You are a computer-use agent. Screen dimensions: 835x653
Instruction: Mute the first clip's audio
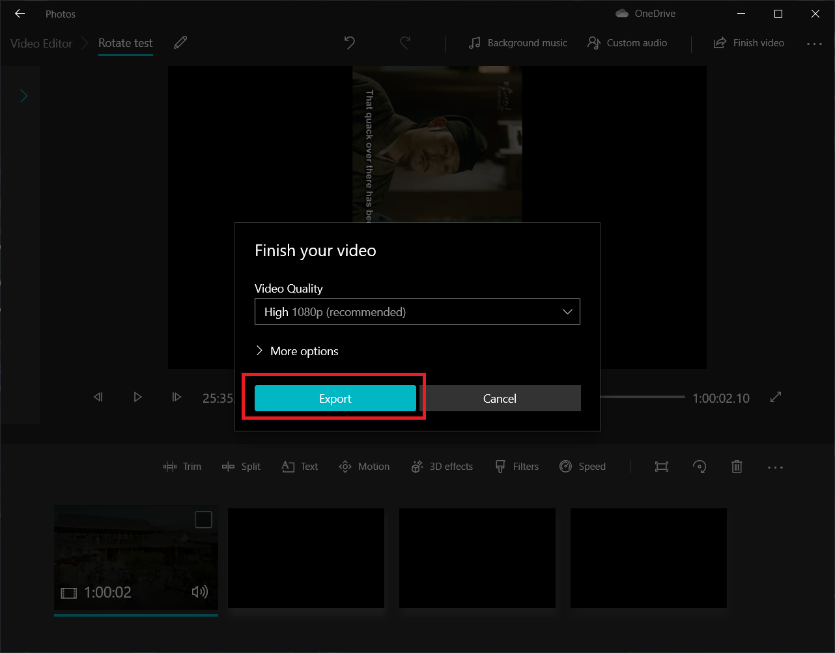pyautogui.click(x=200, y=592)
